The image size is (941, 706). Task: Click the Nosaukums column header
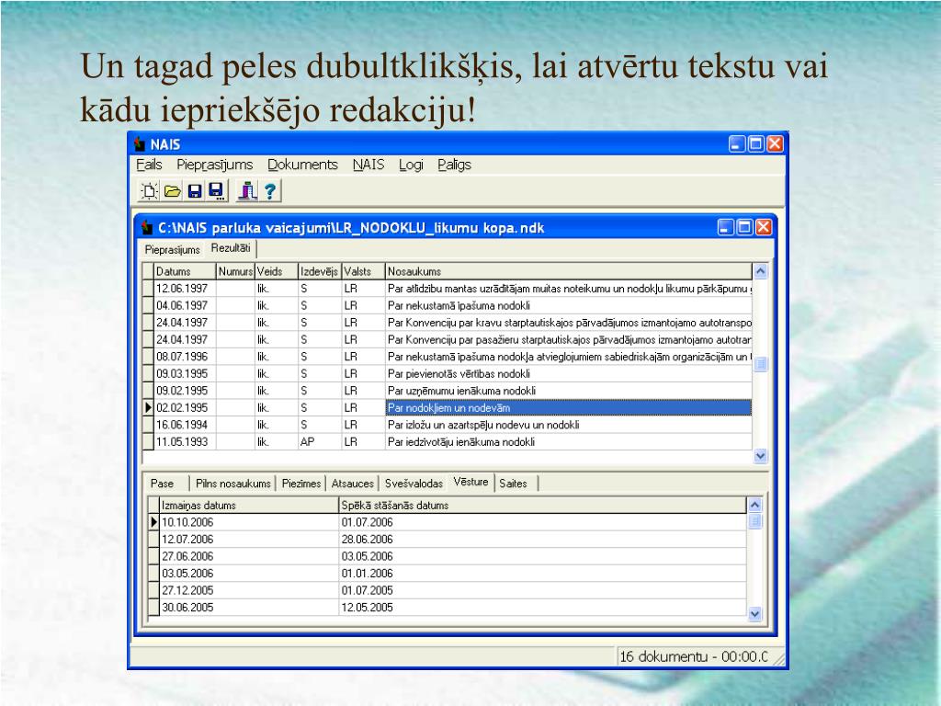[x=568, y=271]
